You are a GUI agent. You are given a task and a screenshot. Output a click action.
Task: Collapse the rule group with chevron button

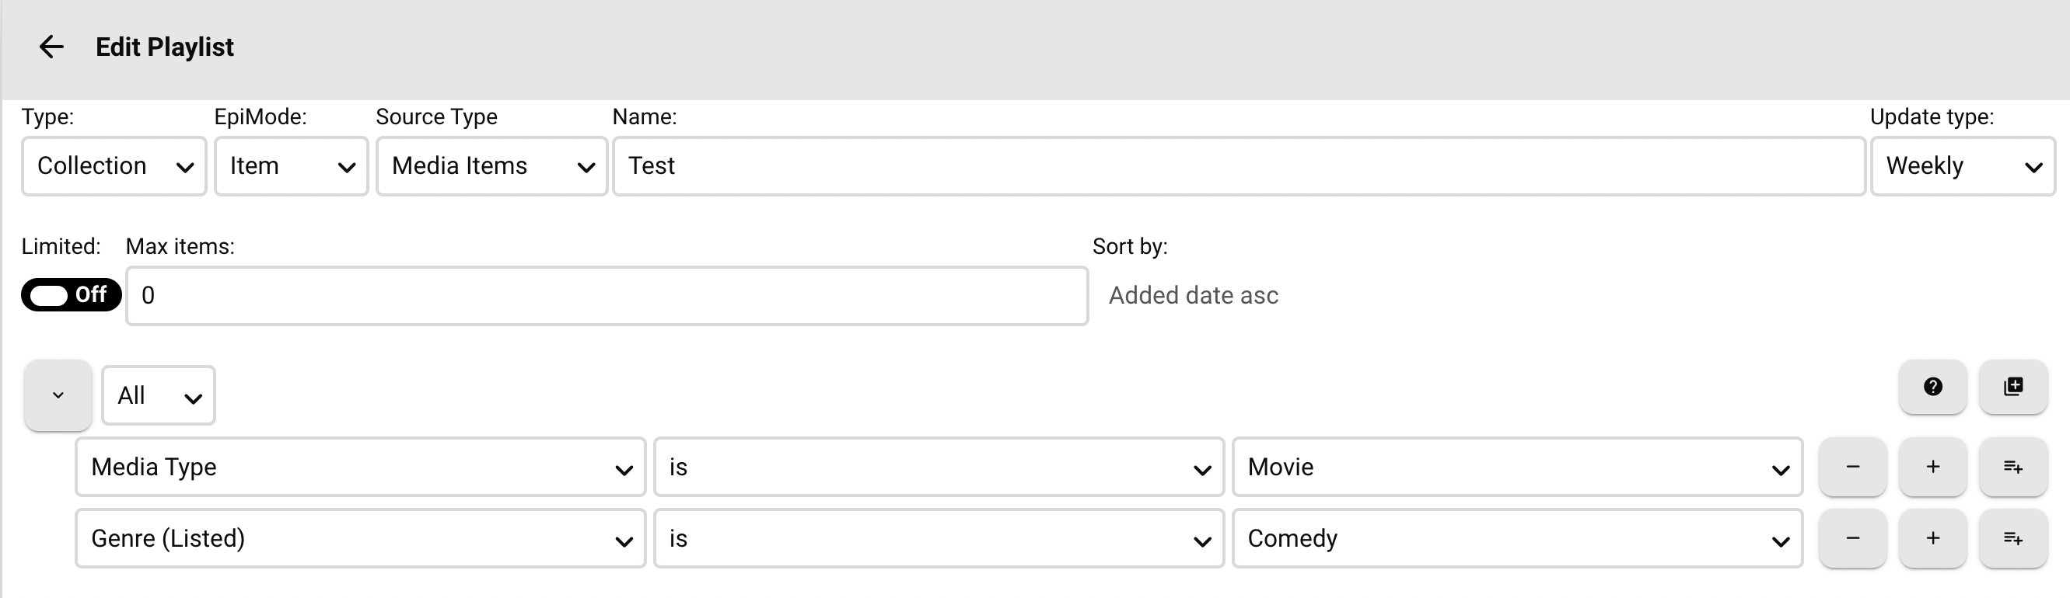coord(58,395)
